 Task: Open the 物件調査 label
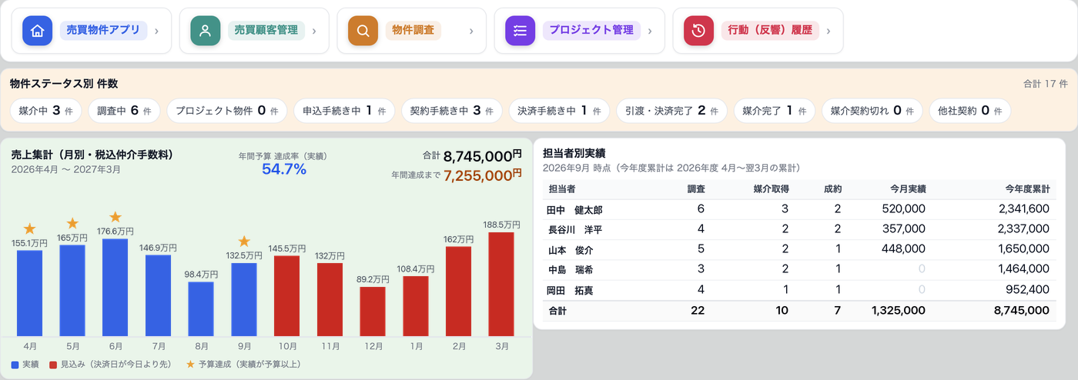[413, 31]
